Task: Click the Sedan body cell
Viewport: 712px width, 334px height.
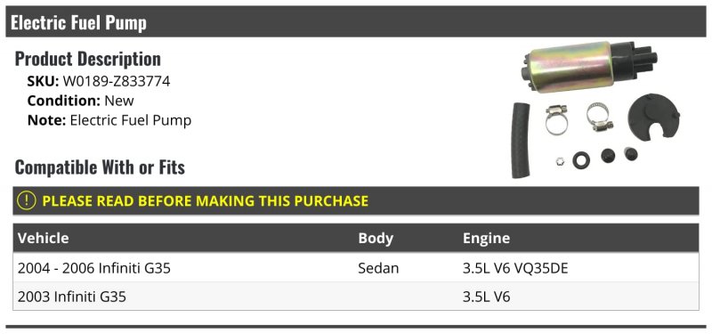Action: coord(378,268)
